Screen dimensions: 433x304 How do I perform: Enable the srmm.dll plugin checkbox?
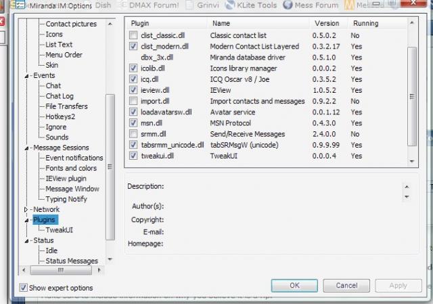[x=133, y=134]
